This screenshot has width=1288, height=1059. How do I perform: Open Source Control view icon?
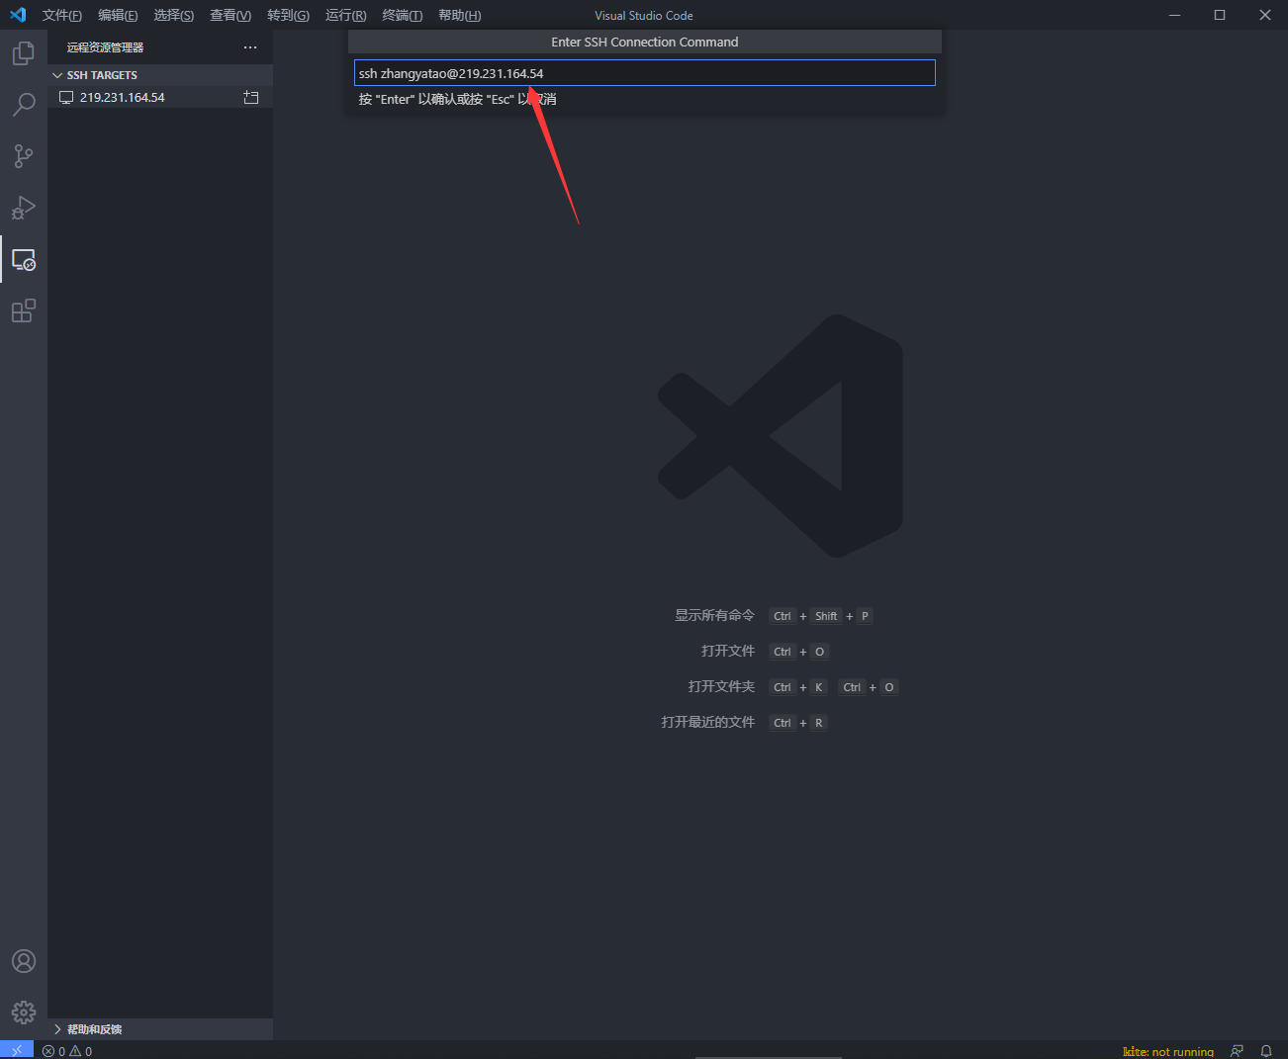(24, 155)
